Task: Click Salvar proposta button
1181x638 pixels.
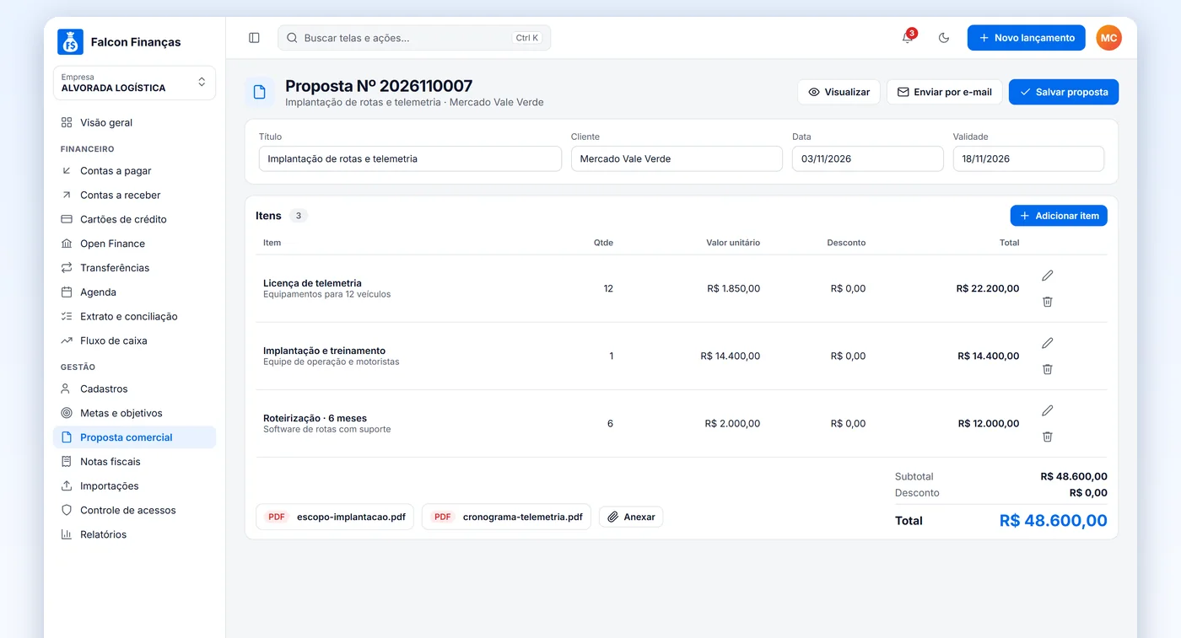Action: tap(1063, 92)
